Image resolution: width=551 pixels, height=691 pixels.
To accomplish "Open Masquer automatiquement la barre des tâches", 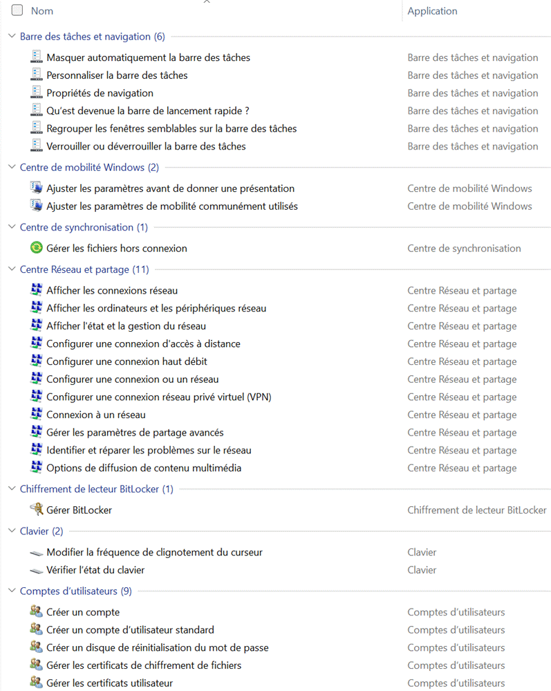I will pos(149,57).
